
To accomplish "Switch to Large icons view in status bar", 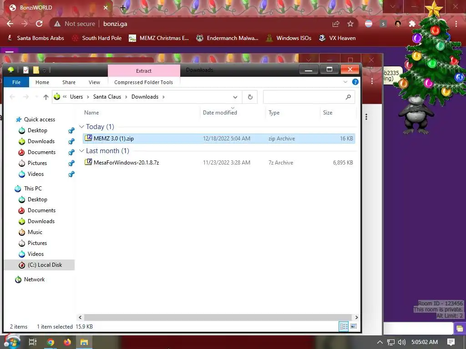I will (x=354, y=326).
